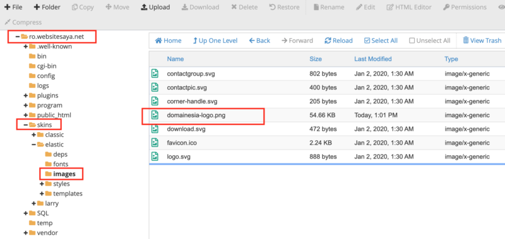Click Unselect All checkbox
Screen dimensions: 505x239
coord(430,40)
